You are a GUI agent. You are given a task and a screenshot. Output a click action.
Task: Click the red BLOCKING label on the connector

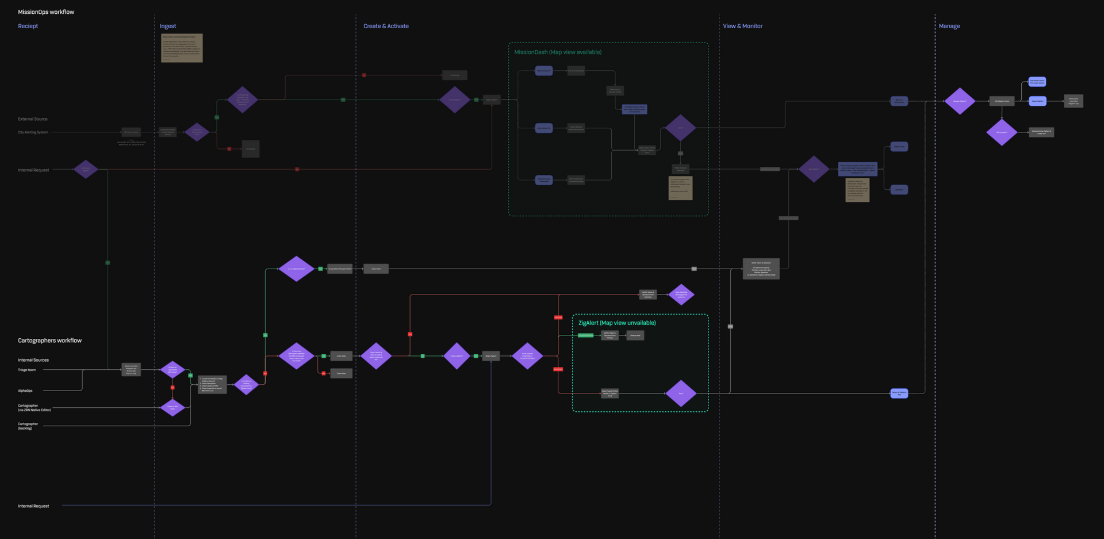(x=558, y=369)
